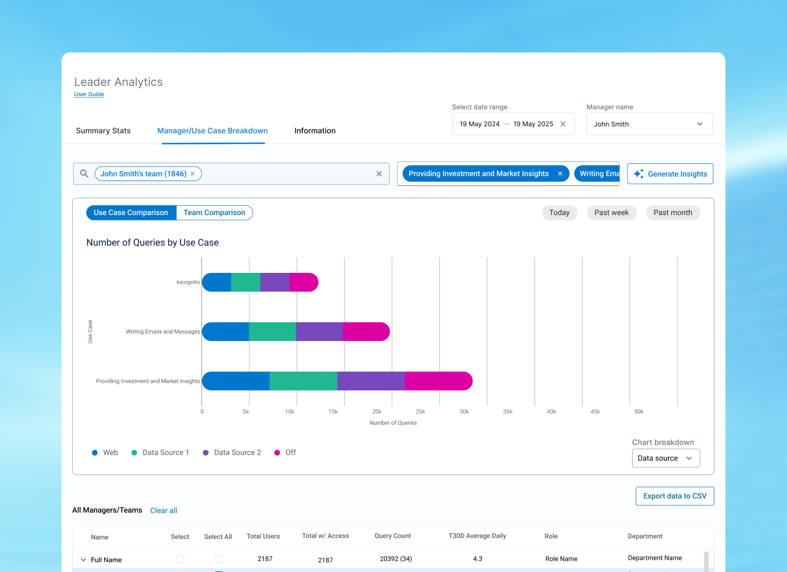Check Select All box for Full Name
This screenshot has height=572, width=787.
click(218, 558)
